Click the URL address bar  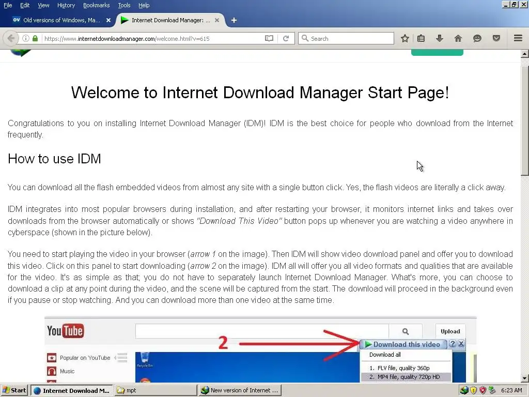(152, 38)
